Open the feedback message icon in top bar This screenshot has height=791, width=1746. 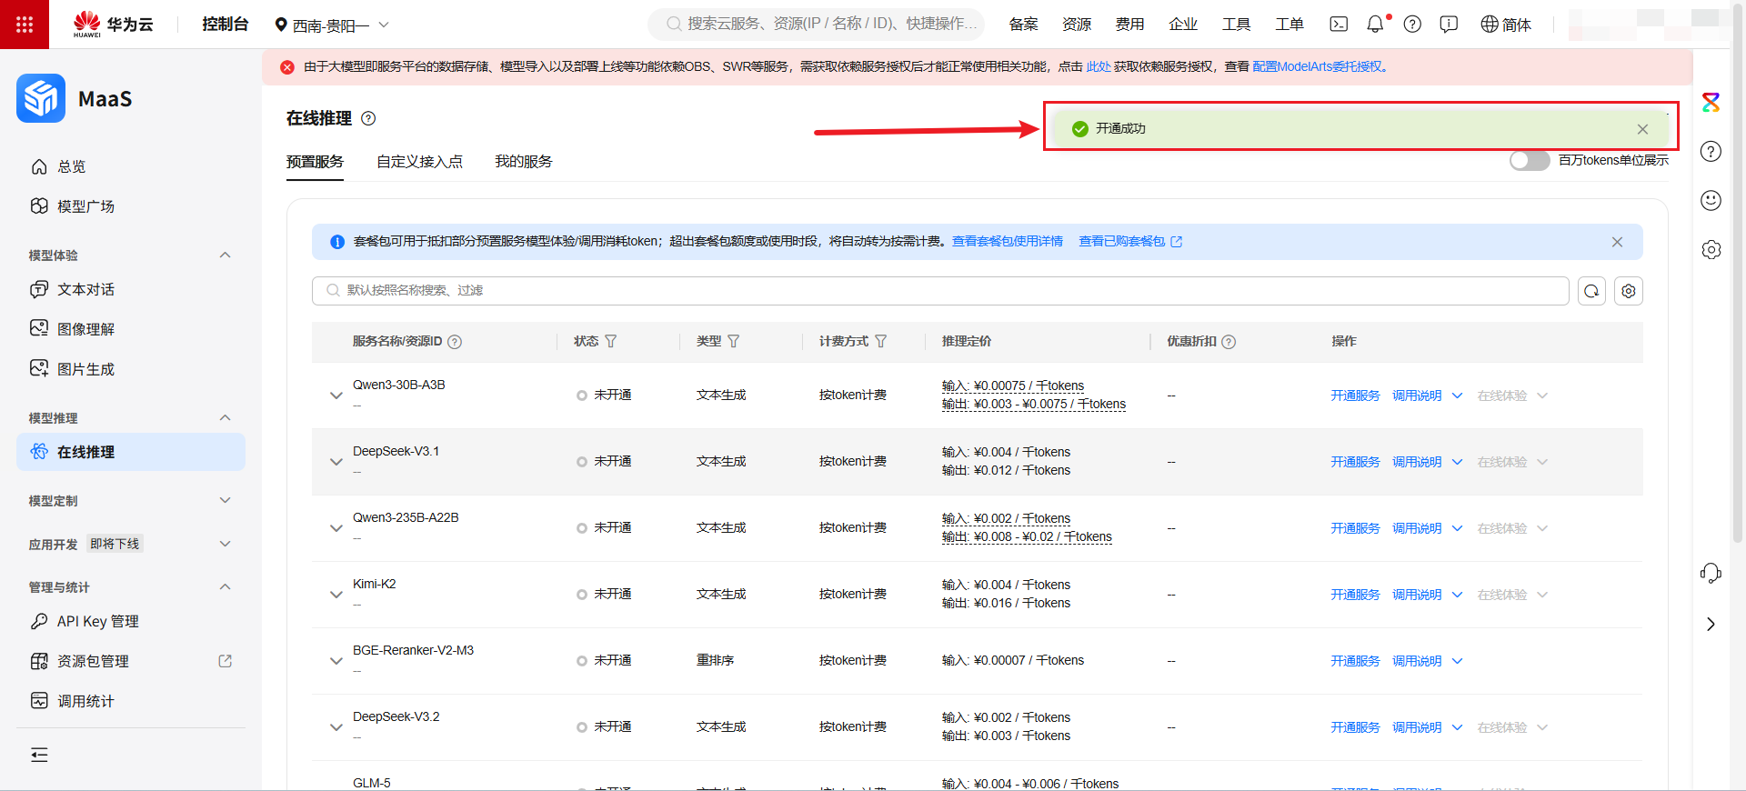coord(1449,25)
